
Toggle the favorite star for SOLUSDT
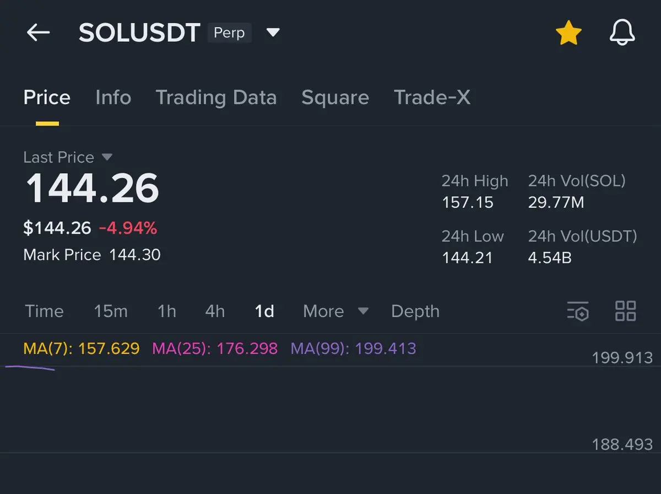(x=568, y=34)
